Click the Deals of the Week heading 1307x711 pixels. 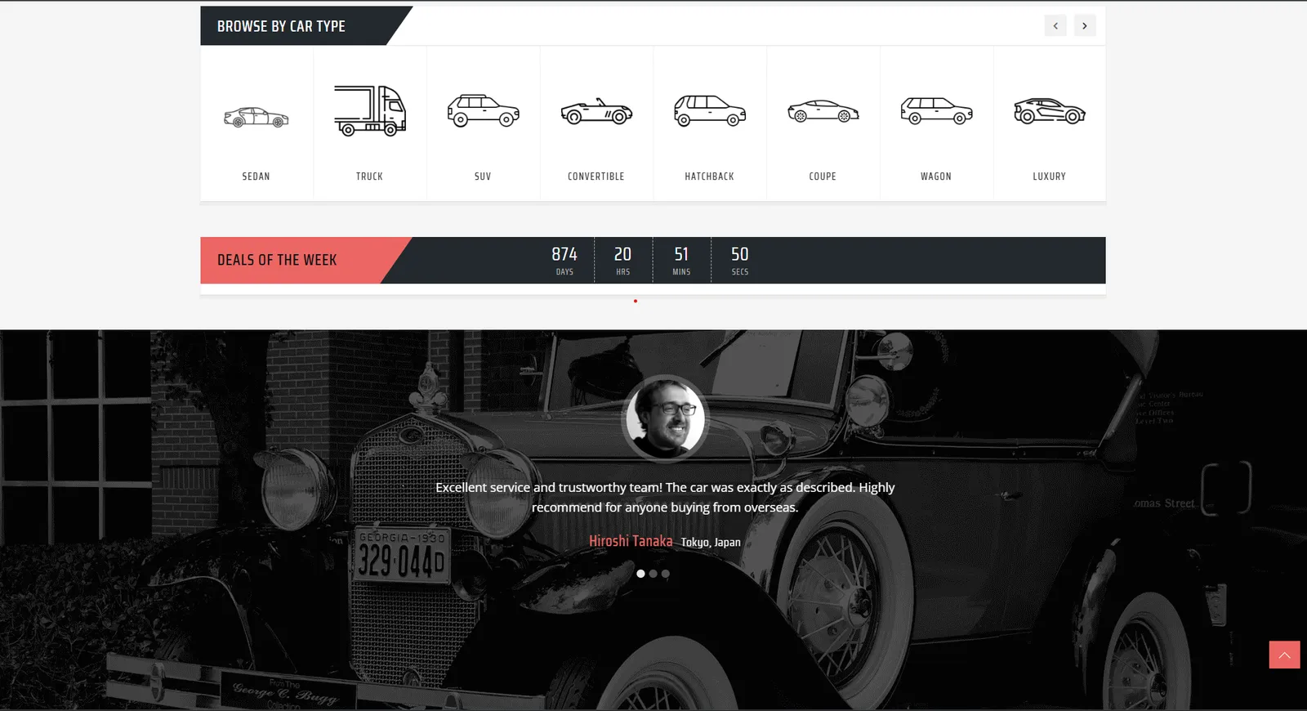277,260
